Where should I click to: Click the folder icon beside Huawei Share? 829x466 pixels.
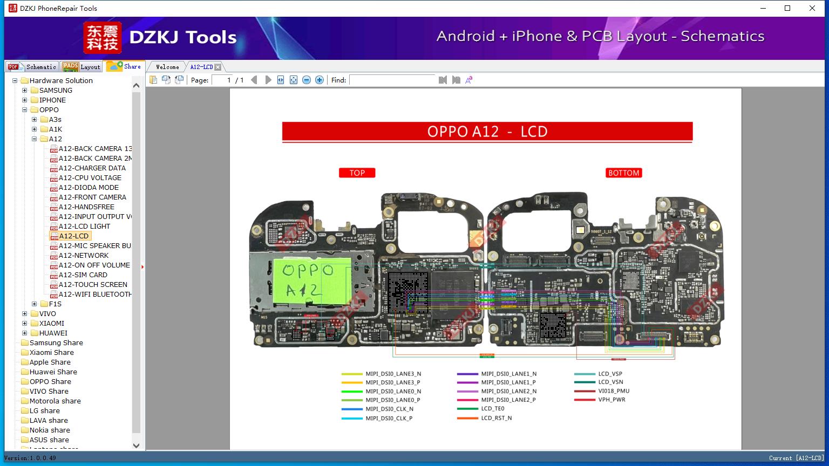point(24,372)
